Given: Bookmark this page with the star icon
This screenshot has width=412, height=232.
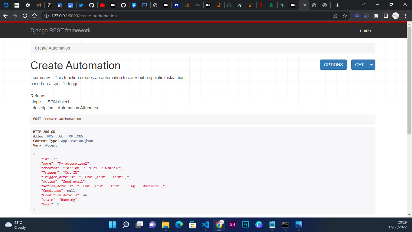Looking at the screenshot, I should coord(345,16).
